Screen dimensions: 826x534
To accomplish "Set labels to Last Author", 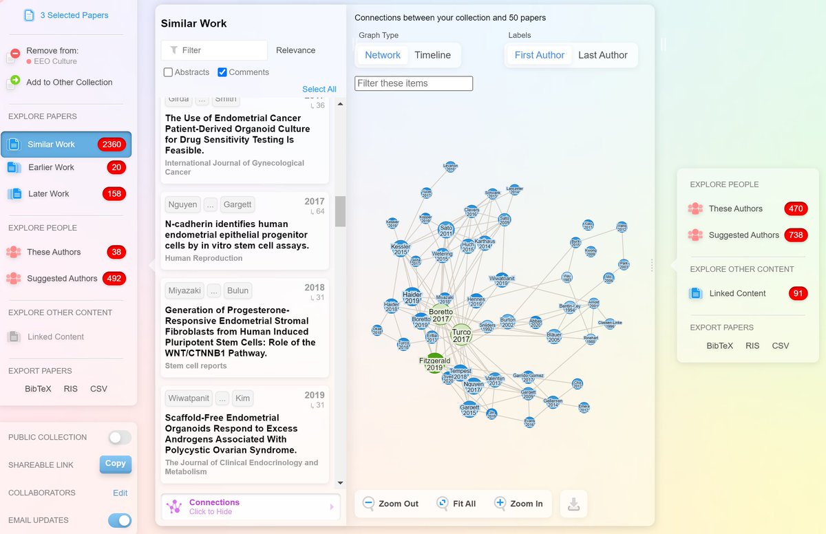I will (603, 55).
